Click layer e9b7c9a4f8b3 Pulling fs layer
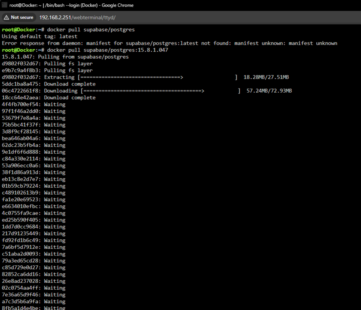Image resolution: width=361 pixels, height=310 pixels. [x=47, y=70]
